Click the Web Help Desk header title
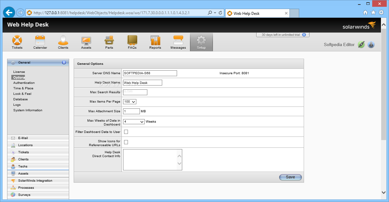389x202 pixels. (28, 25)
